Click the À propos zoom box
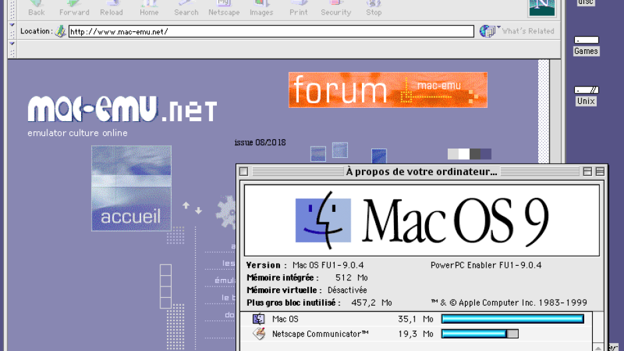The image size is (624, 351). [x=587, y=171]
